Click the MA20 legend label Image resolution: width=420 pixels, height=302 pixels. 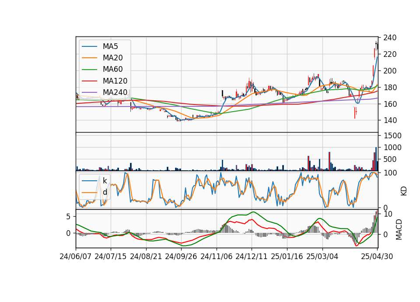pyautogui.click(x=112, y=58)
